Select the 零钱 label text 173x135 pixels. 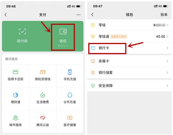102,25
